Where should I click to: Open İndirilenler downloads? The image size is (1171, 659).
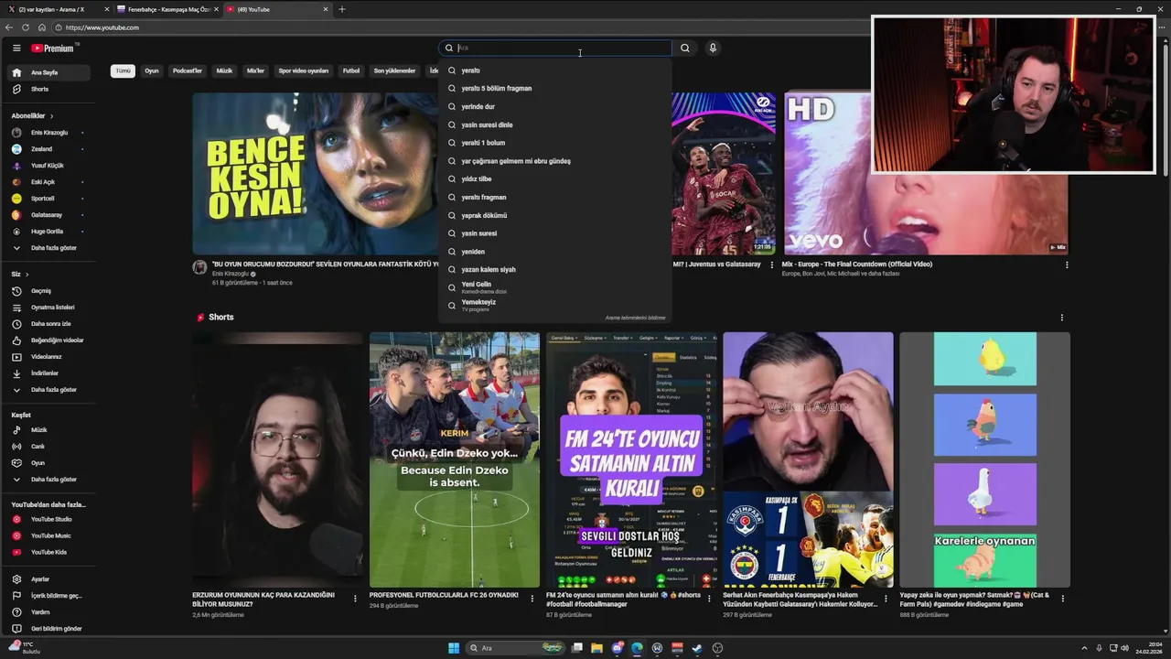[48, 373]
